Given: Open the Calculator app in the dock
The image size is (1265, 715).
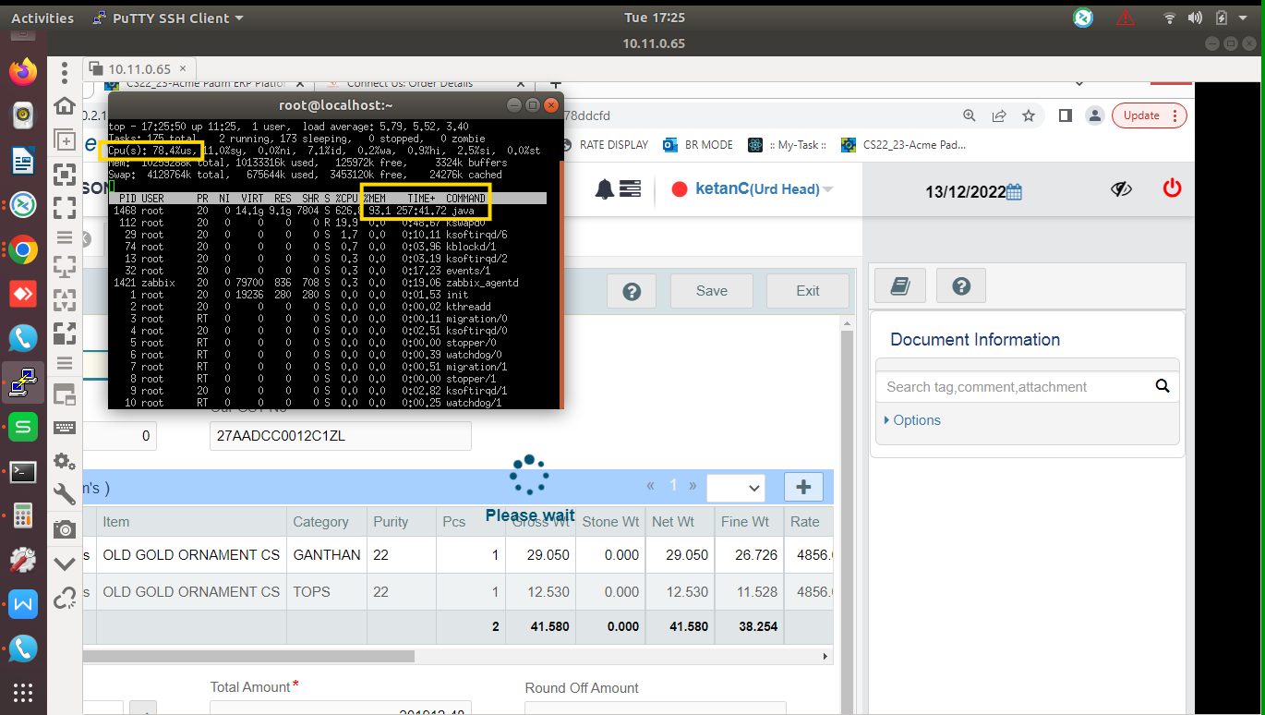Looking at the screenshot, I should pyautogui.click(x=23, y=515).
